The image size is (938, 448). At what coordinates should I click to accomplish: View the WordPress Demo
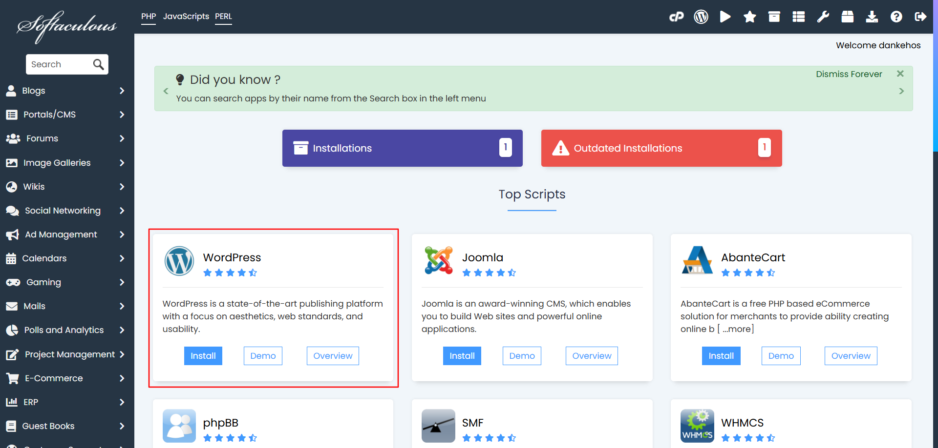[263, 356]
